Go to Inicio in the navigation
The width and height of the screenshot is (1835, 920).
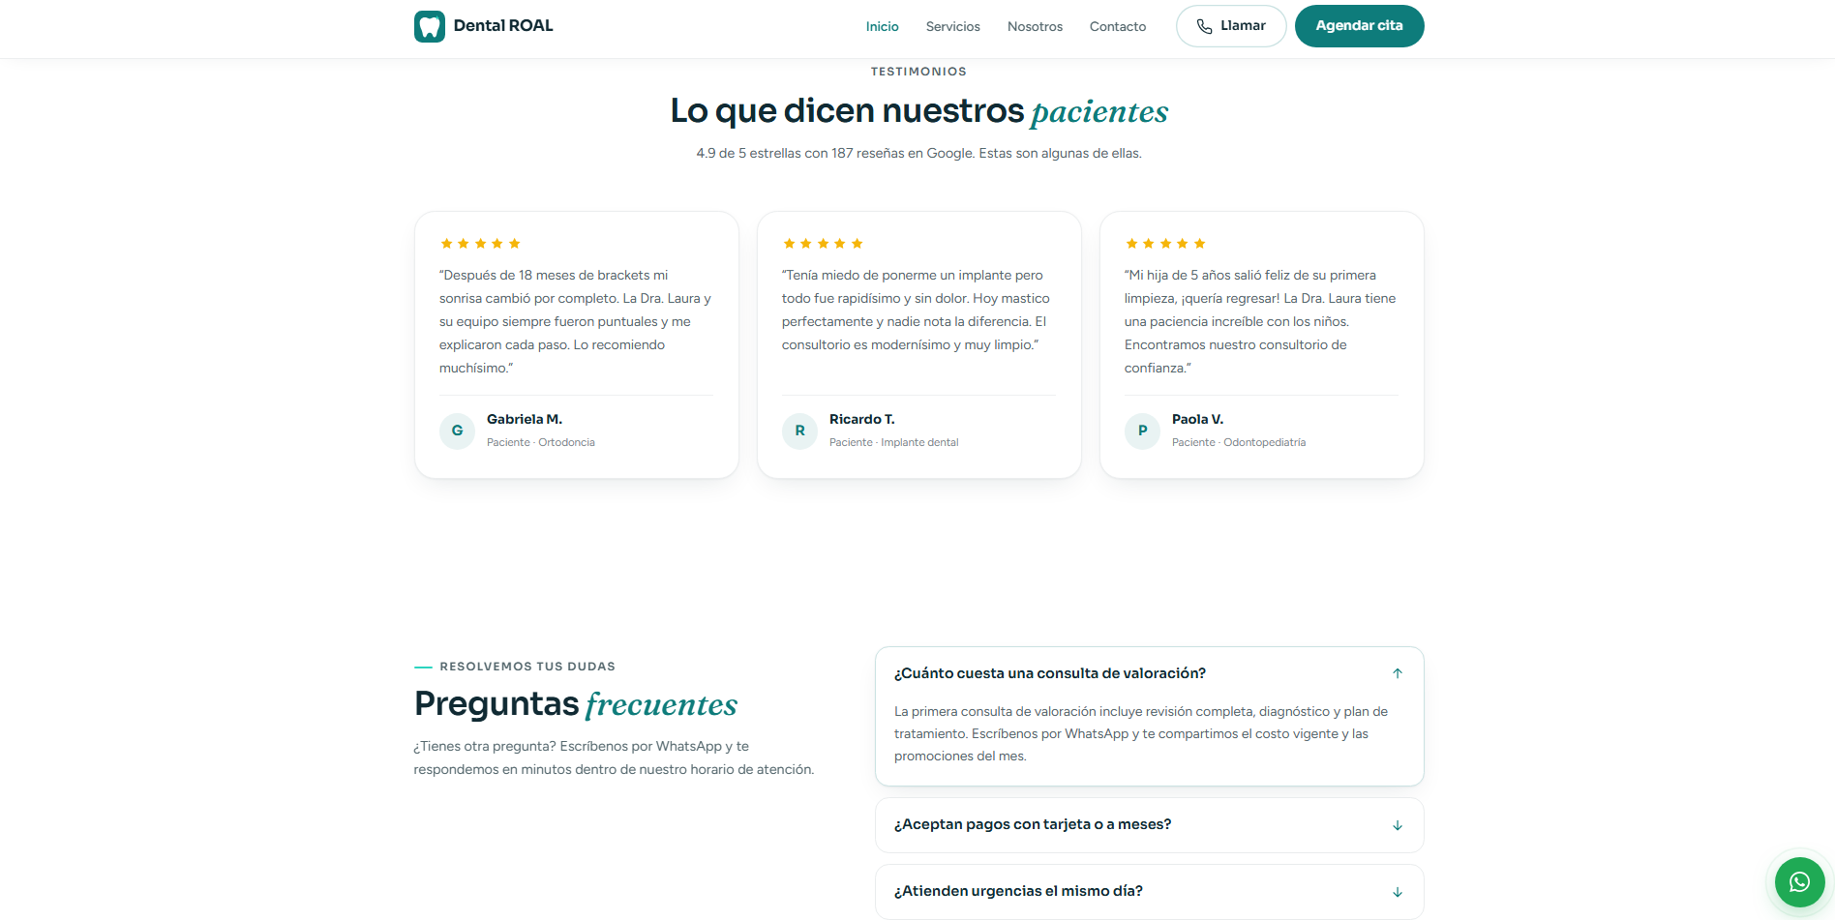pyautogui.click(x=882, y=26)
